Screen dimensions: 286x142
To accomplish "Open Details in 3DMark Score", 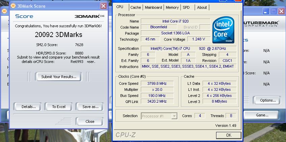I will pos(27,107).
